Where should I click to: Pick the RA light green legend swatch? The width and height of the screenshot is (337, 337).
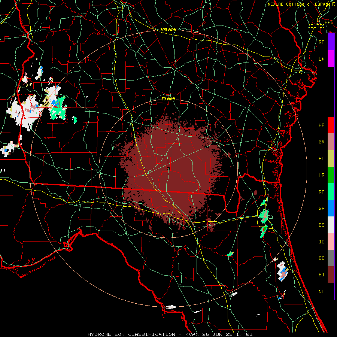[x=331, y=192]
